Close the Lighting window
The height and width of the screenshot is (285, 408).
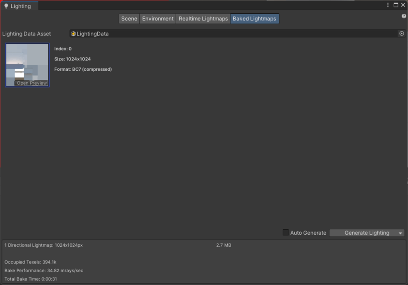point(403,5)
